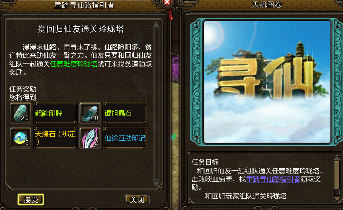Follow the 重踏寻仙路指引者 hyperlink
This screenshot has width=343, height=210.
point(273,179)
